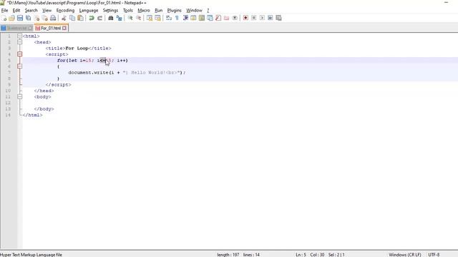458x257 pixels.
Task: Switch to the For_01.html tab
Action: click(51, 29)
